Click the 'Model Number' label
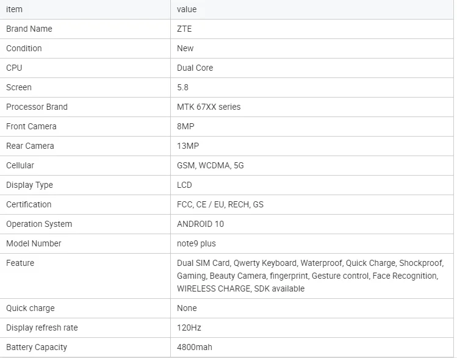The image size is (457, 358). [34, 243]
